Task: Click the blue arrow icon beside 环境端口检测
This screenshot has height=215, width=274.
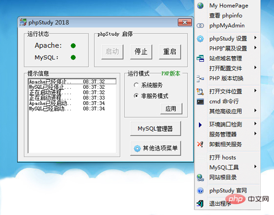Action: click(x=200, y=125)
